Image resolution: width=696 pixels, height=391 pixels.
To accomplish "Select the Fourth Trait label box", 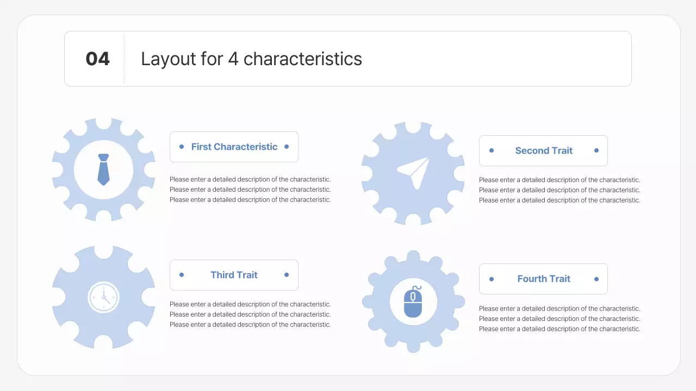I will [543, 279].
